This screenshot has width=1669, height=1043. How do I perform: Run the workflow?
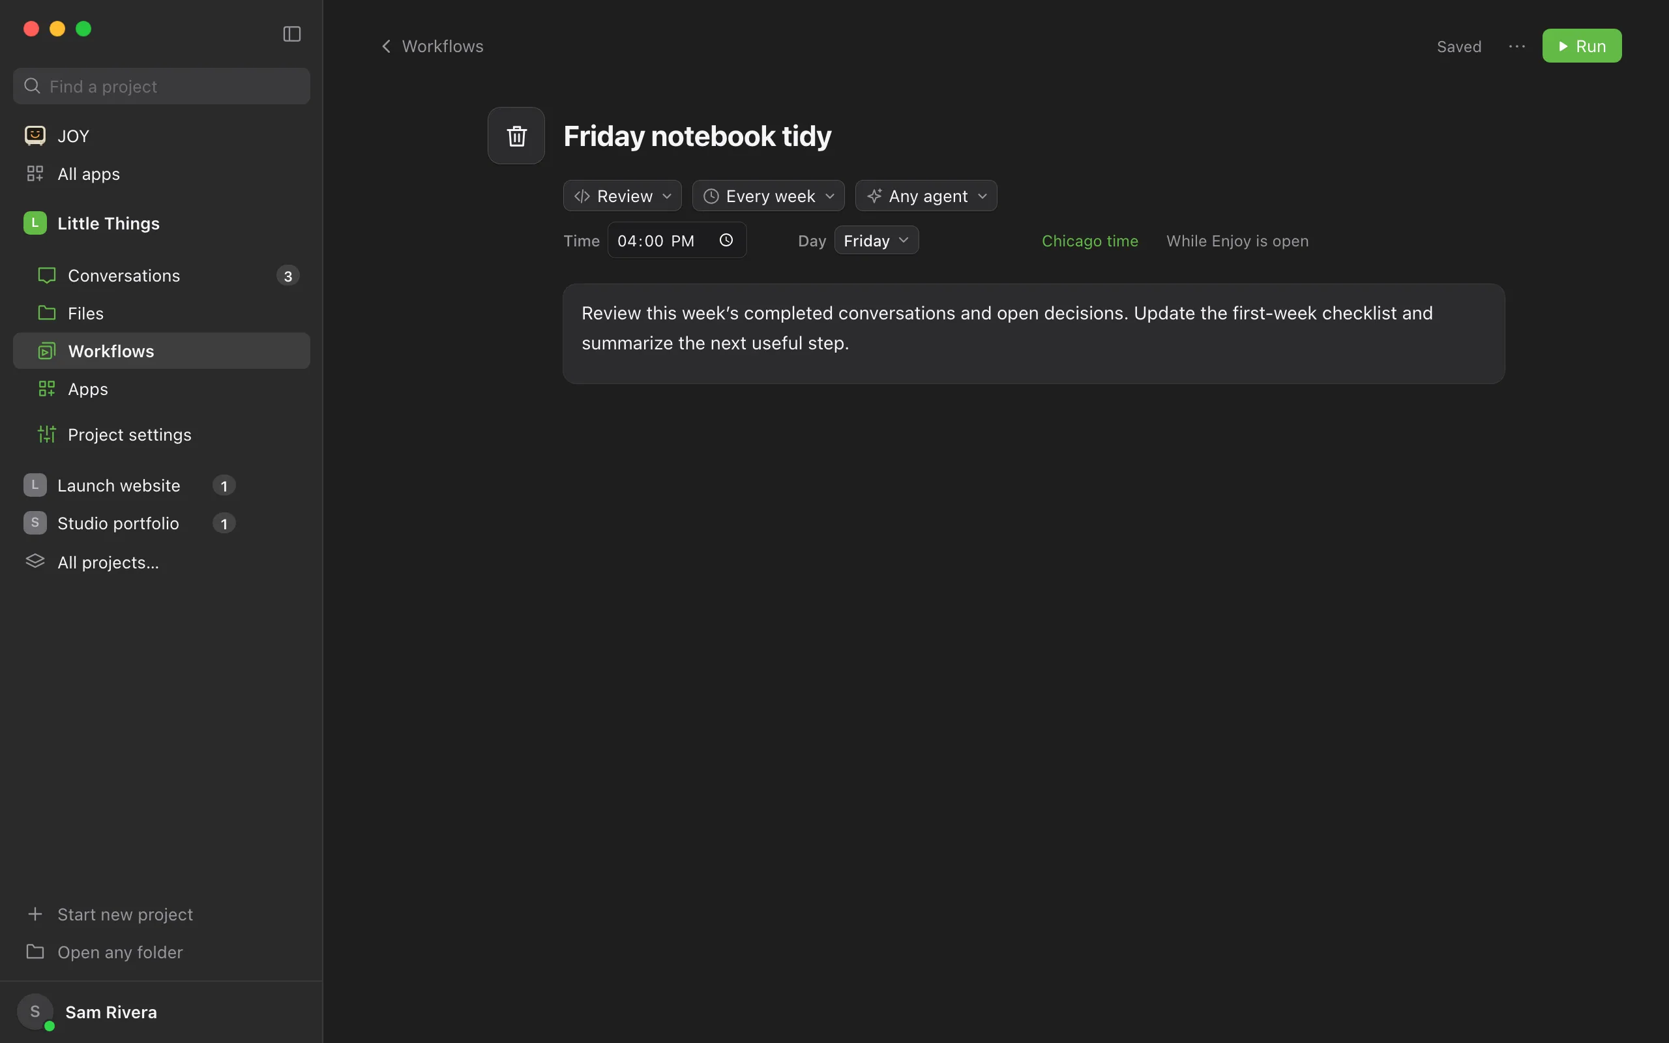pyautogui.click(x=1582, y=46)
